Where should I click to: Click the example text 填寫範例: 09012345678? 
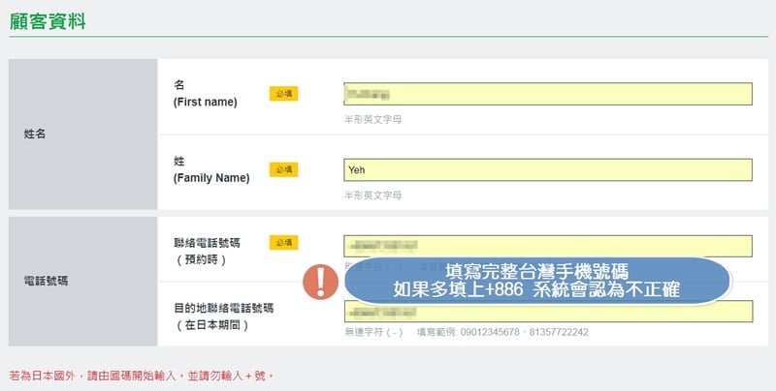469,332
